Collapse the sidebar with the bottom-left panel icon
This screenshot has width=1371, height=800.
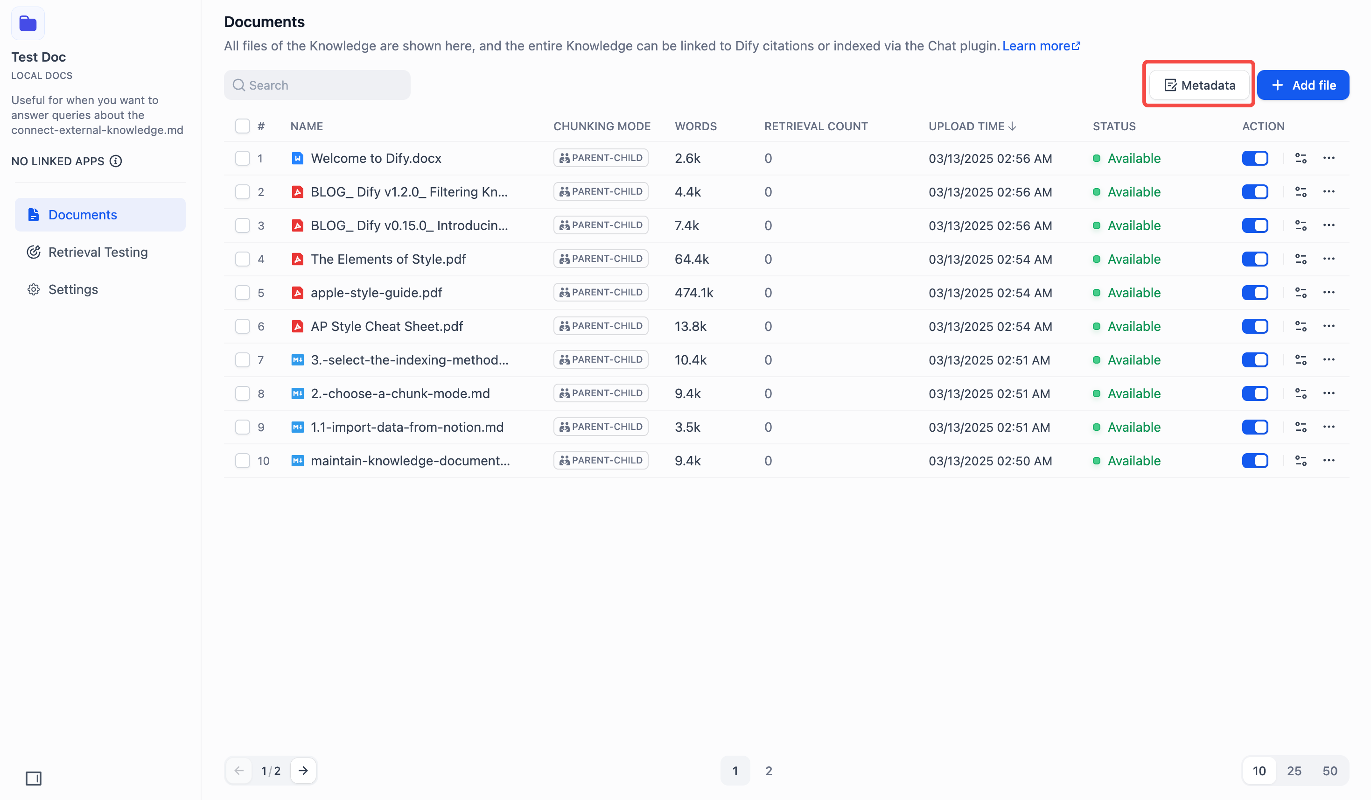point(33,778)
